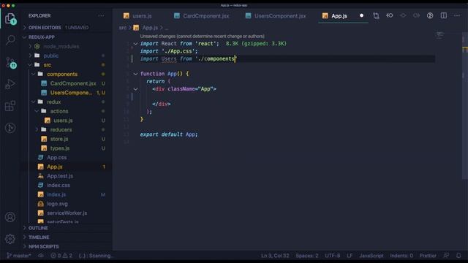The image size is (468, 263).
Task: Open the GitLens icon in activity bar
Action: point(10,128)
